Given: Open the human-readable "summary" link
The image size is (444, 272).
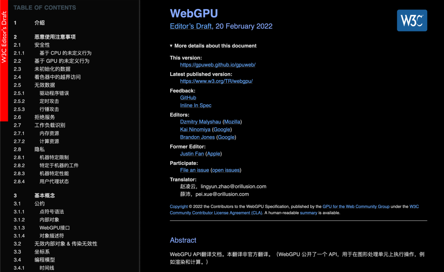Looking at the screenshot, I should tap(309, 213).
